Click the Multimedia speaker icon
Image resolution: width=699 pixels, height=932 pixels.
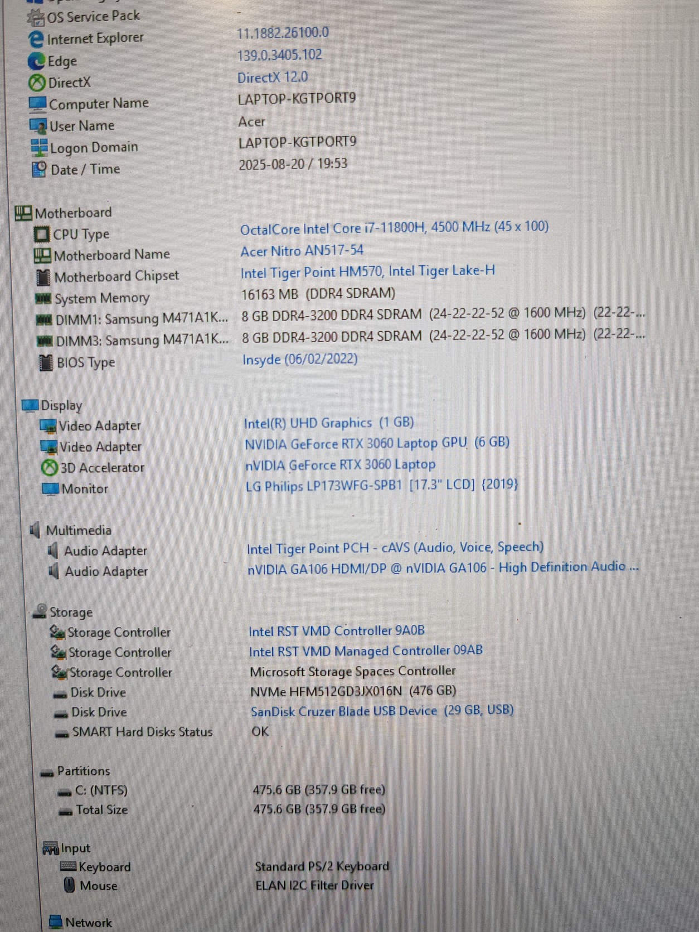click(x=35, y=530)
